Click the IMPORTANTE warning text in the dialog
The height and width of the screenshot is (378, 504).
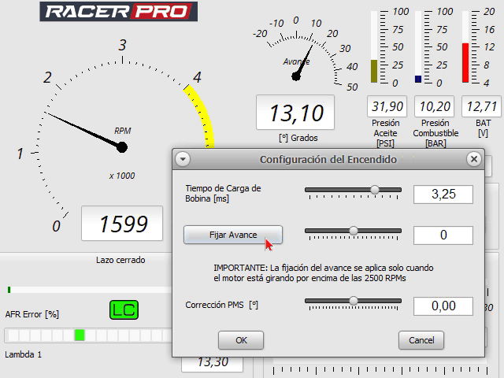[324, 273]
